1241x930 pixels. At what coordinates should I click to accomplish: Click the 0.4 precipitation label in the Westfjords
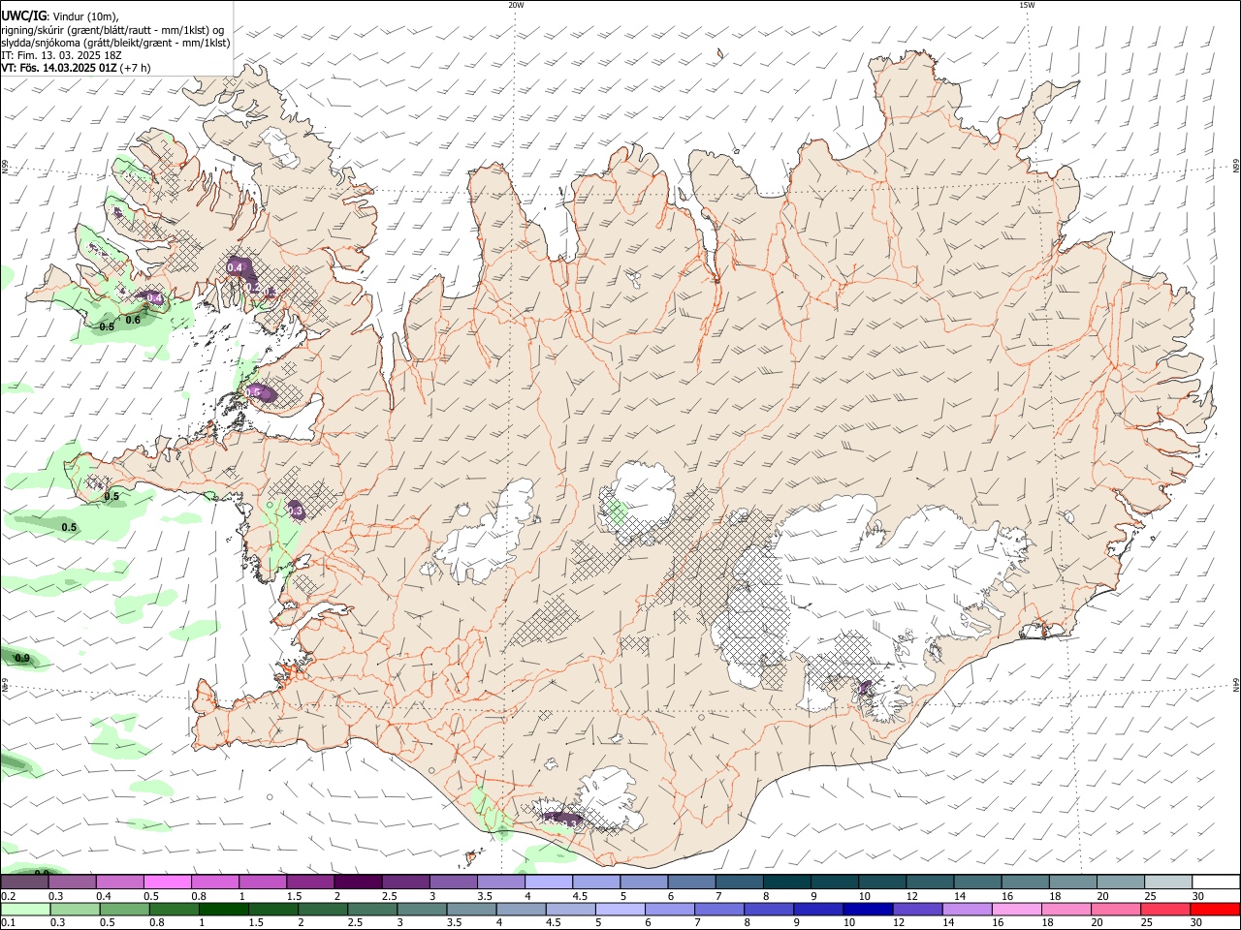pos(235,267)
